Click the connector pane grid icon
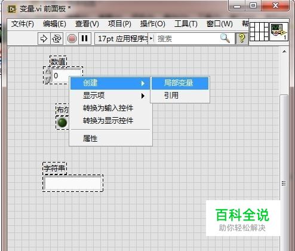This screenshot has width=295, height=251. tap(259, 32)
